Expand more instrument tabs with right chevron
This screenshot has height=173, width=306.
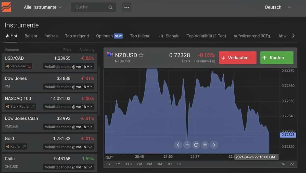point(293,36)
